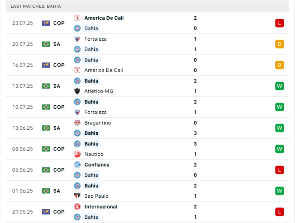Viewport: 295px width, 223px height.
Task: Open the Bragantino team name link
Action: (x=98, y=123)
